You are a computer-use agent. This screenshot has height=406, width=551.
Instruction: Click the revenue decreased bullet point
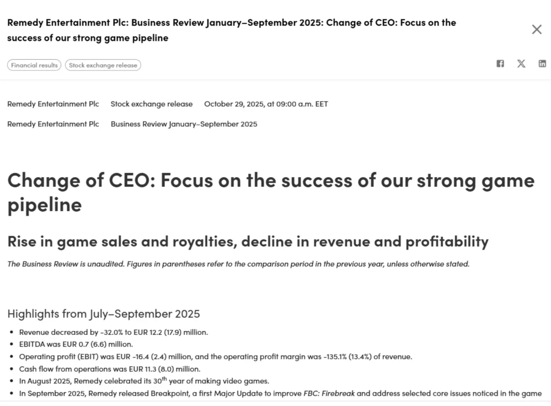click(113, 332)
